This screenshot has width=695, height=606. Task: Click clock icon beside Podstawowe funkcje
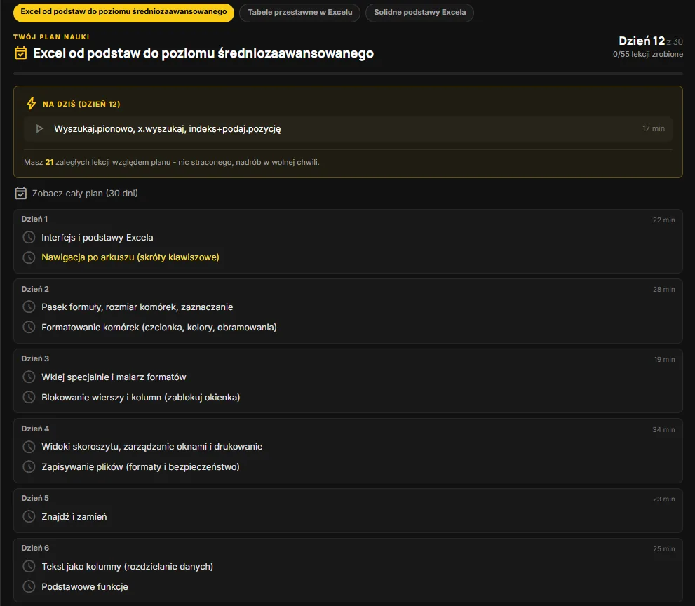(x=29, y=586)
